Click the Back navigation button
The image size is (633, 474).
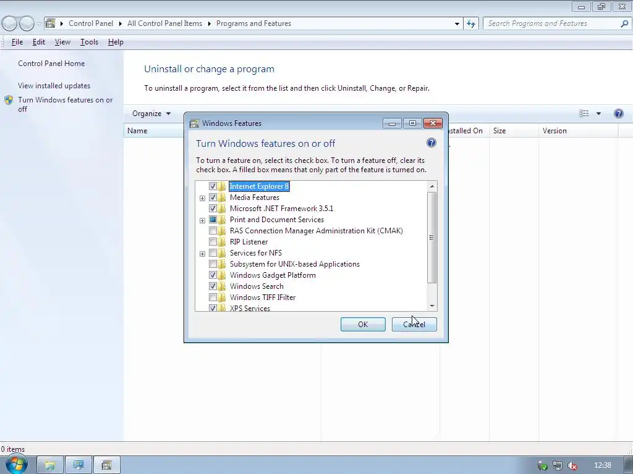coord(10,23)
